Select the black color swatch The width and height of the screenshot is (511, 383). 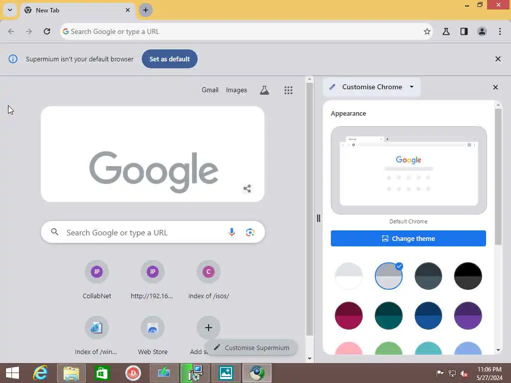tap(468, 276)
